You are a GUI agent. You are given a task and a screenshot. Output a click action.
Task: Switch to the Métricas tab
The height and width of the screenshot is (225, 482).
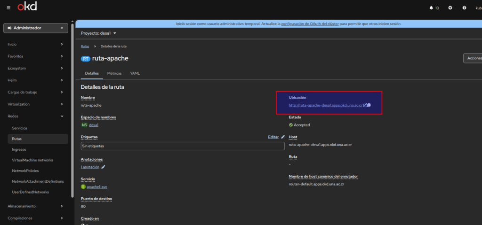(114, 74)
